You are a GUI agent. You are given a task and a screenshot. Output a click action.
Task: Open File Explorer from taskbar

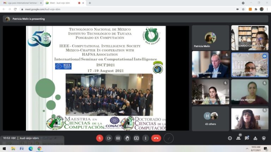tap(13, 148)
